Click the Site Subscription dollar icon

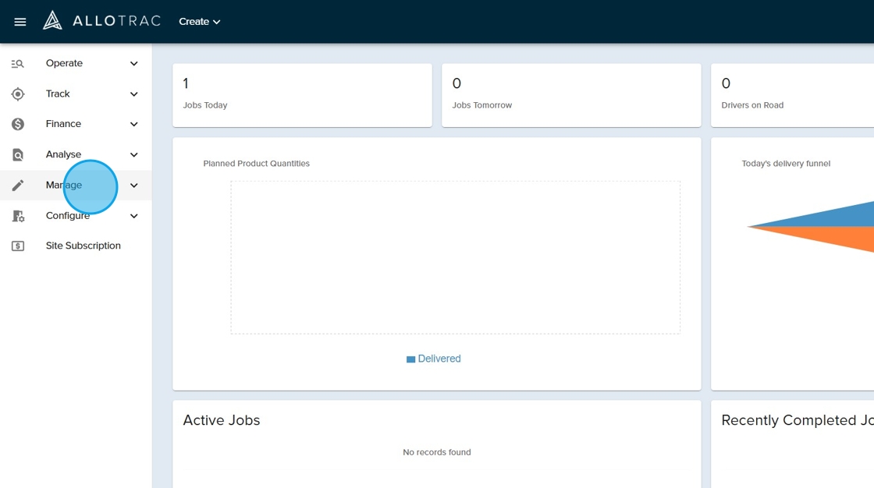(x=18, y=246)
